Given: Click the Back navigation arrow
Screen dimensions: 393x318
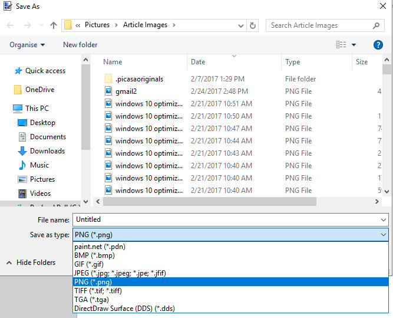Looking at the screenshot, I should (x=10, y=25).
